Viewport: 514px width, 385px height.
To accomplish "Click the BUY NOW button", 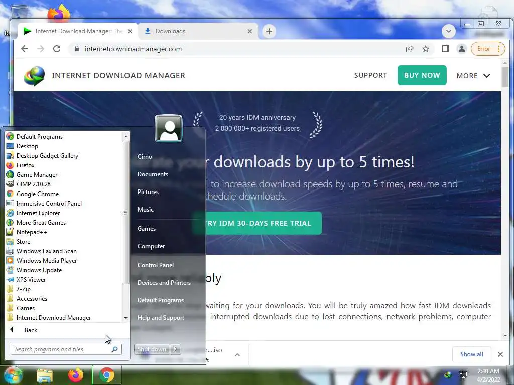I will 422,75.
